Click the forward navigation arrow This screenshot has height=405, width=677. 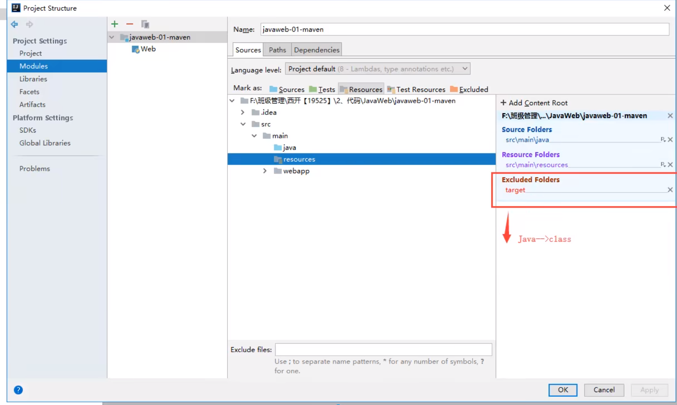(29, 24)
